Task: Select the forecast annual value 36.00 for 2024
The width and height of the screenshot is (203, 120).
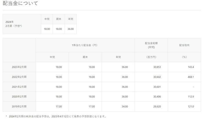Action: [70, 29]
